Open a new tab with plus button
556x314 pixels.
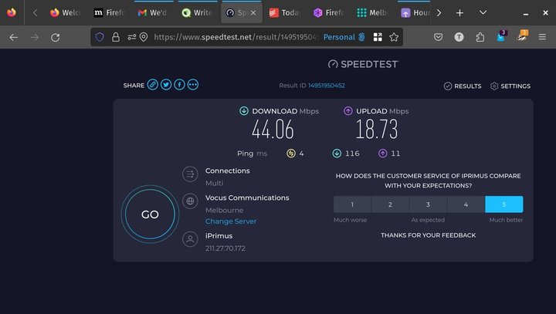pyautogui.click(x=459, y=13)
